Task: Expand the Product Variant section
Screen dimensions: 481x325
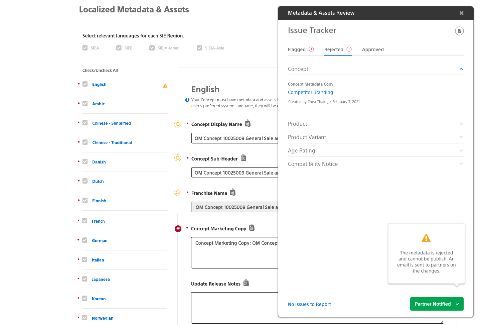Action: [x=376, y=137]
